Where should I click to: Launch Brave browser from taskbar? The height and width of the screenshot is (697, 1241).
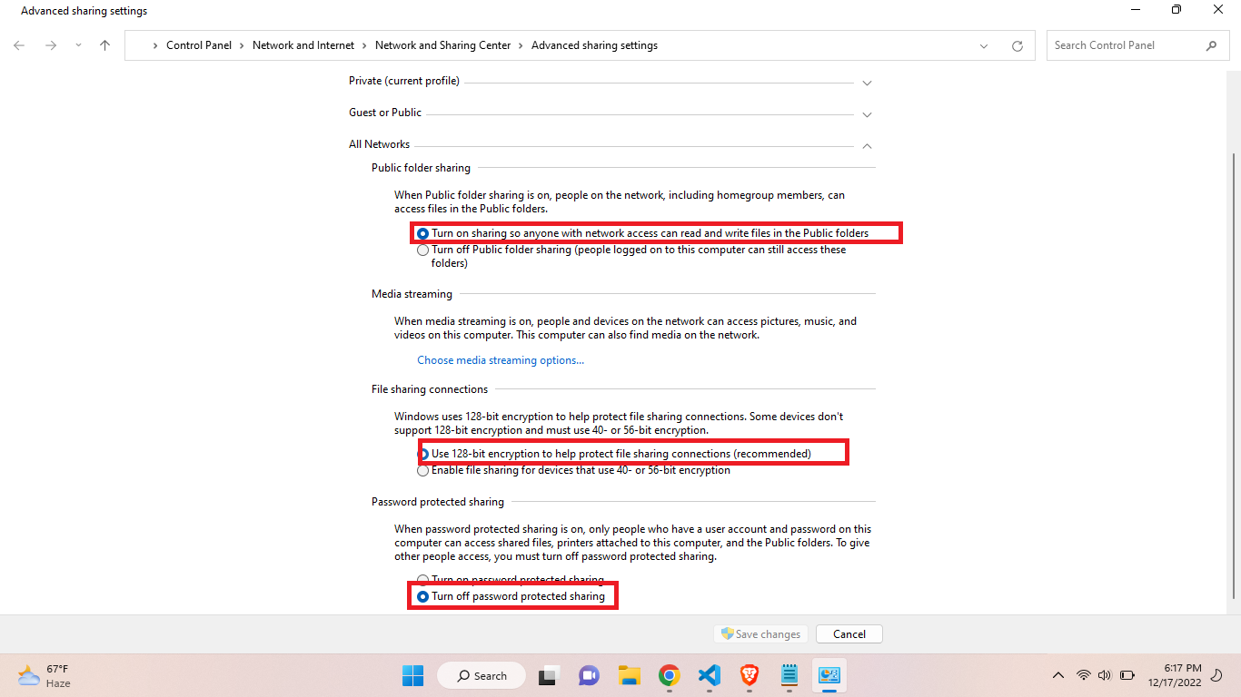pyautogui.click(x=750, y=675)
